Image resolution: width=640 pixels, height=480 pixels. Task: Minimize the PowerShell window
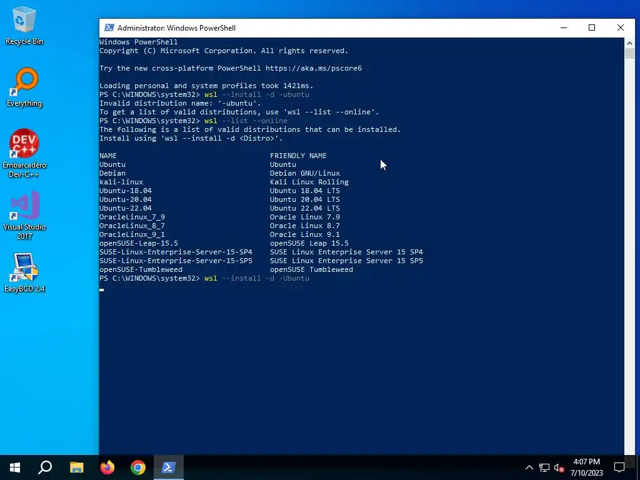(564, 27)
